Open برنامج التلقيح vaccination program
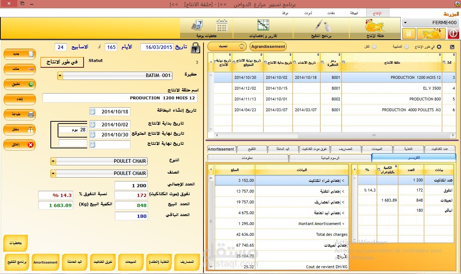461x274 pixels. (x=321, y=28)
